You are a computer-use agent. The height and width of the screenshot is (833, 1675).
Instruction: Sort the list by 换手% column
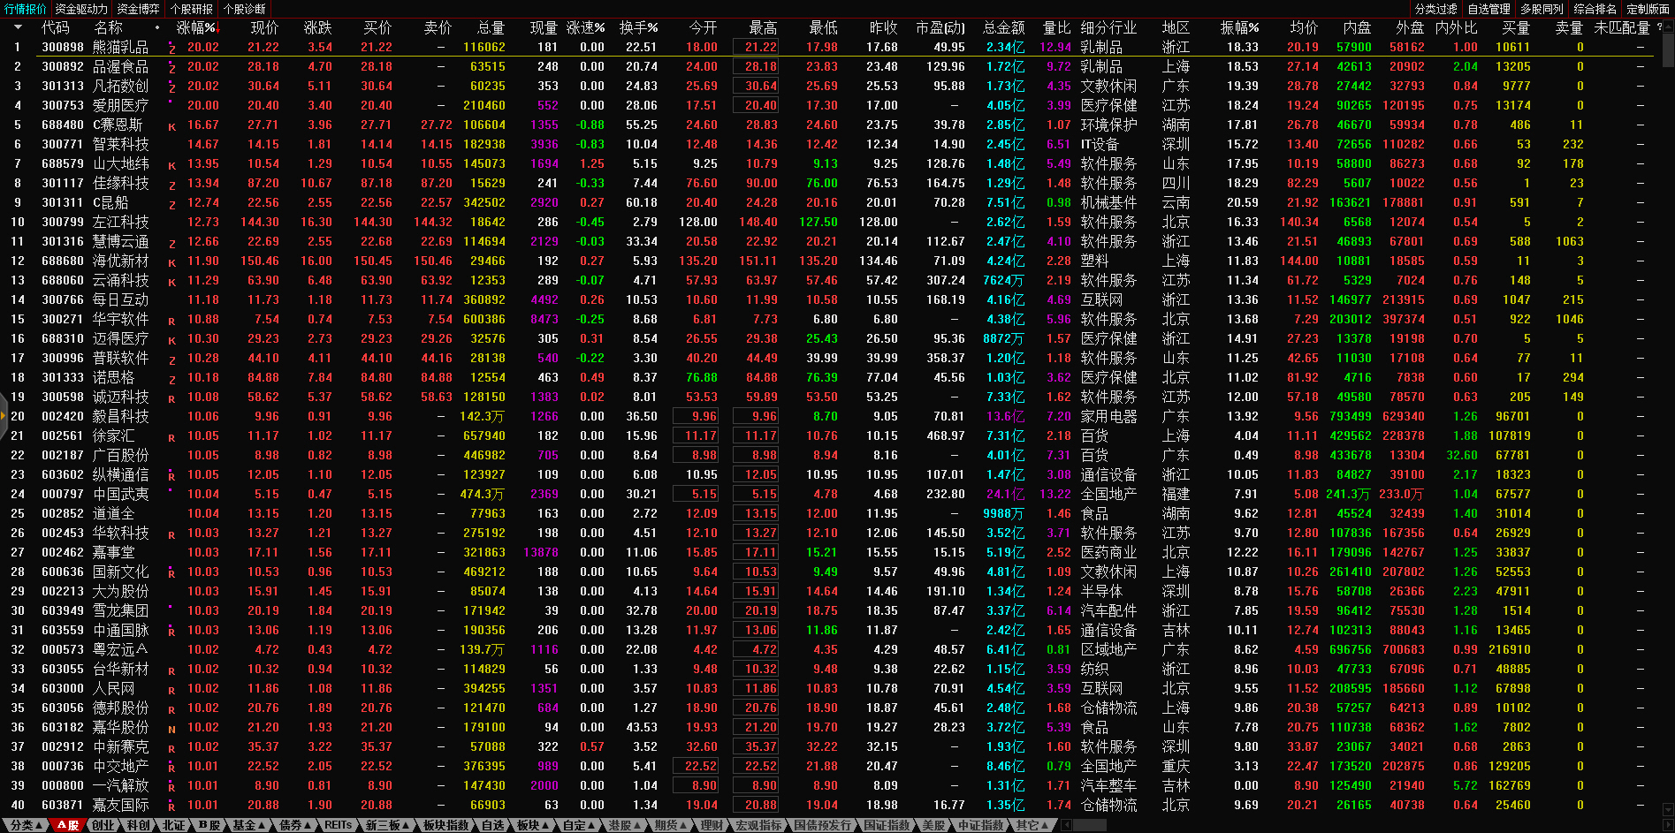(x=637, y=28)
